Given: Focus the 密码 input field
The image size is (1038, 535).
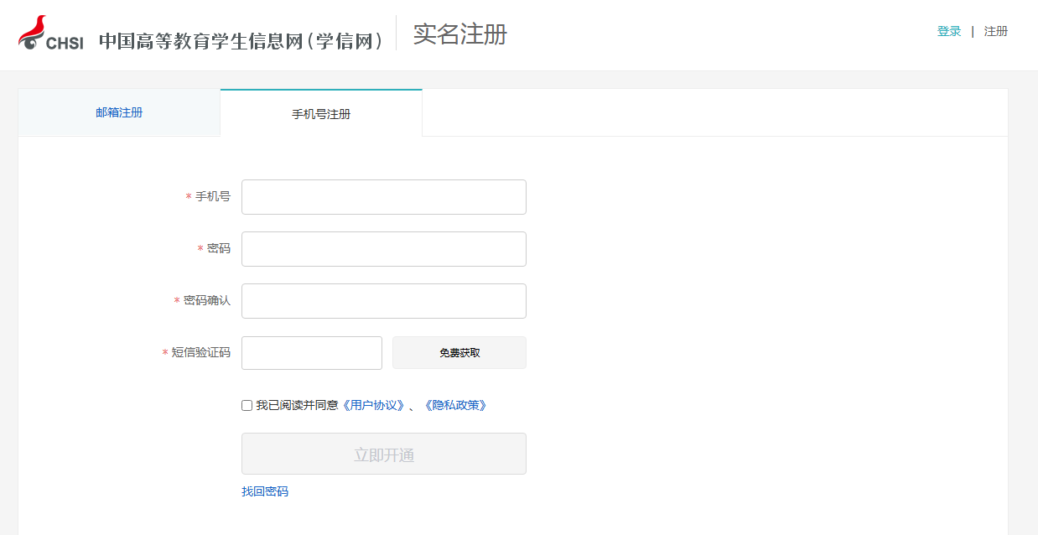Looking at the screenshot, I should (x=384, y=249).
